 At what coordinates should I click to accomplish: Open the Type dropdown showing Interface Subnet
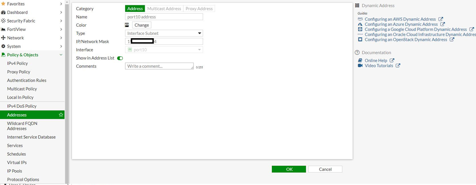(163, 33)
